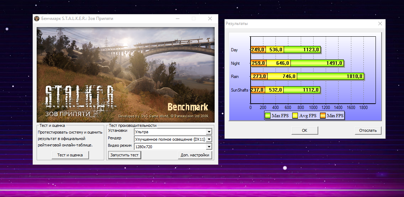Click the Rain row label in chart
The image size is (404, 197).
click(x=235, y=77)
